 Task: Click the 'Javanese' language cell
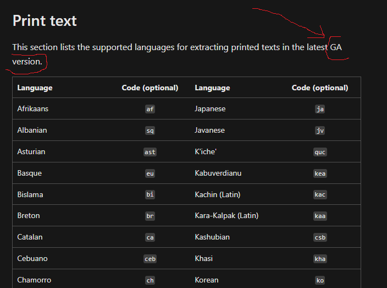pos(209,131)
